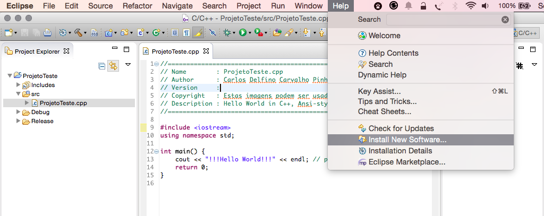Toggle Show Whitespace Characters pilcrow button

(x=186, y=32)
